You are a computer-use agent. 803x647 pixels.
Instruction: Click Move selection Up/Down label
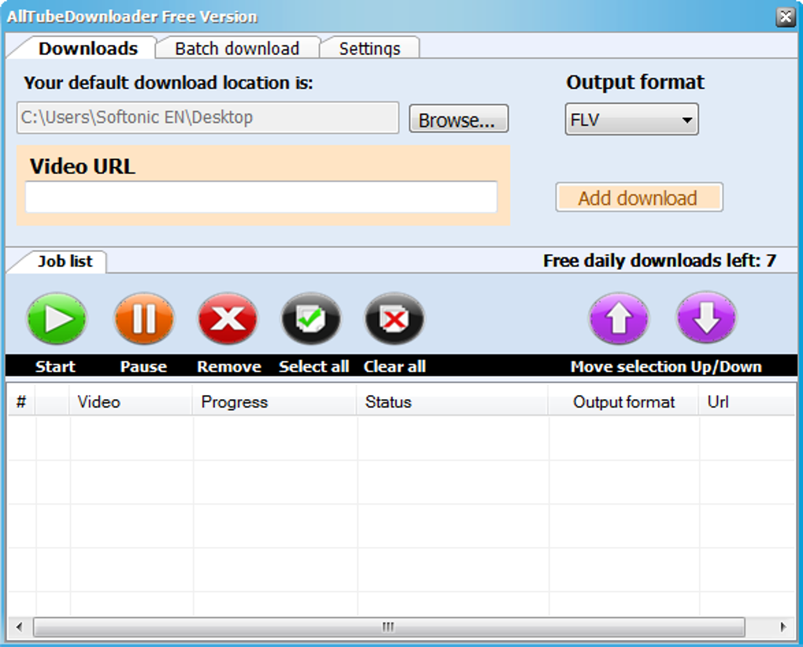click(x=666, y=367)
